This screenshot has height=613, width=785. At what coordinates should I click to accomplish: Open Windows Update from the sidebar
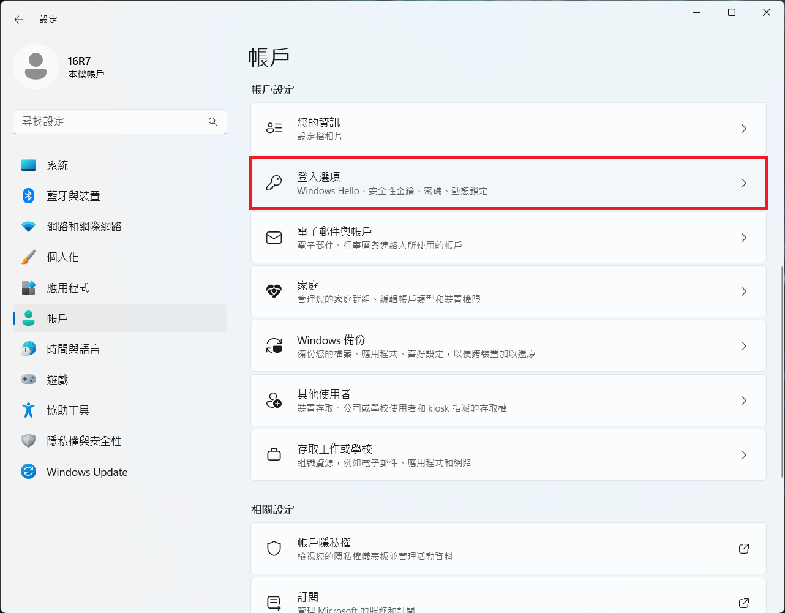87,472
